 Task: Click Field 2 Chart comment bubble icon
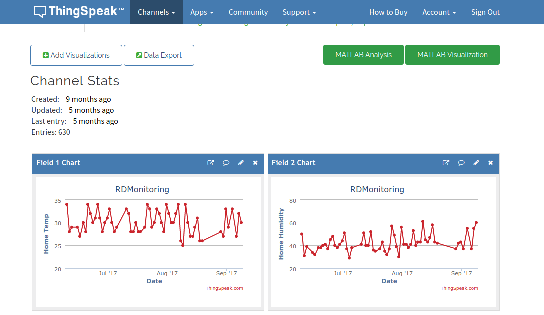tap(461, 163)
